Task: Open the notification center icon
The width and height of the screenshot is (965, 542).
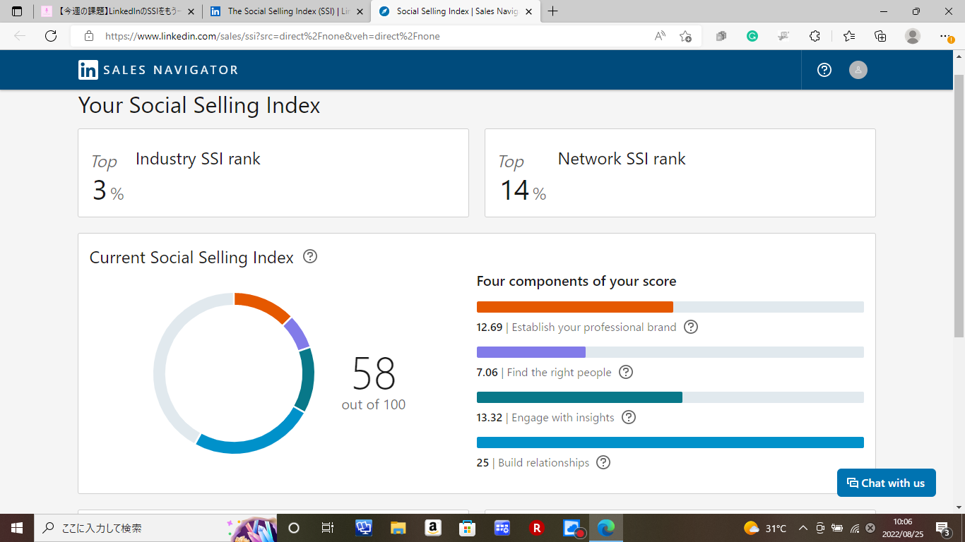Action: click(x=942, y=528)
